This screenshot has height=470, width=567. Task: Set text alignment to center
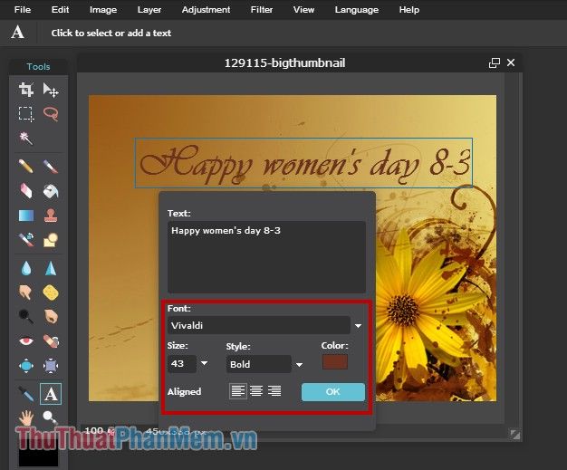(x=256, y=391)
